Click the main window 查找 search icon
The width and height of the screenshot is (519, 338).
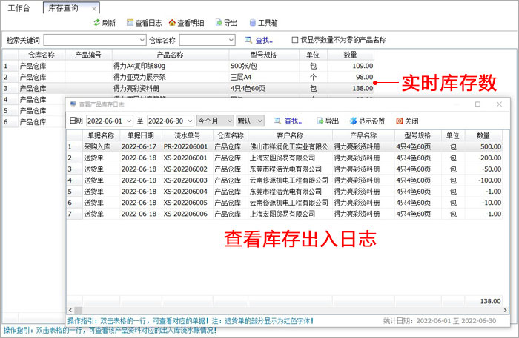pyautogui.click(x=248, y=40)
